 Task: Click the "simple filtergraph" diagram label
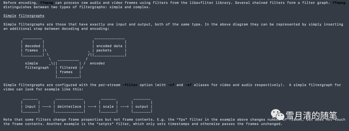pos(36,65)
